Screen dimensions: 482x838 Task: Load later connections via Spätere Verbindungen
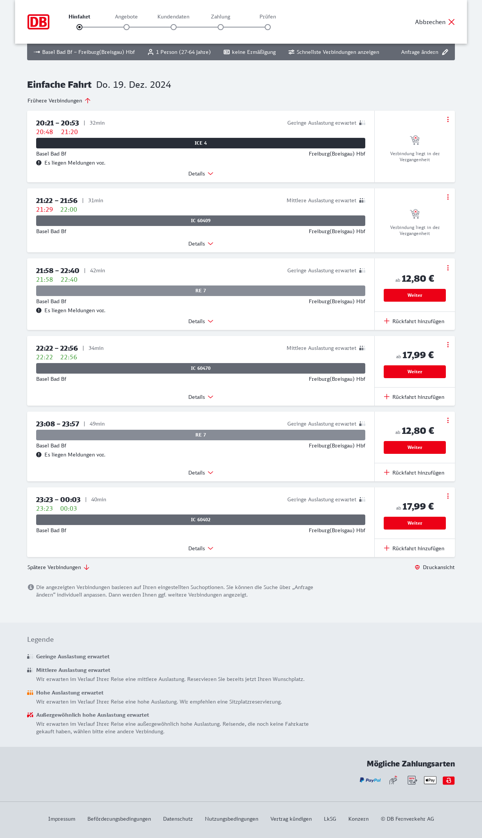coord(58,567)
